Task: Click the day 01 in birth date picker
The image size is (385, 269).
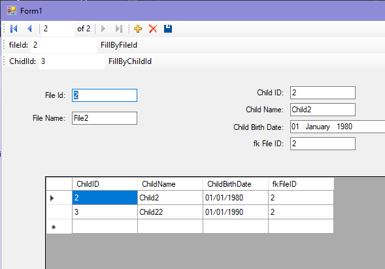Action: click(x=295, y=127)
